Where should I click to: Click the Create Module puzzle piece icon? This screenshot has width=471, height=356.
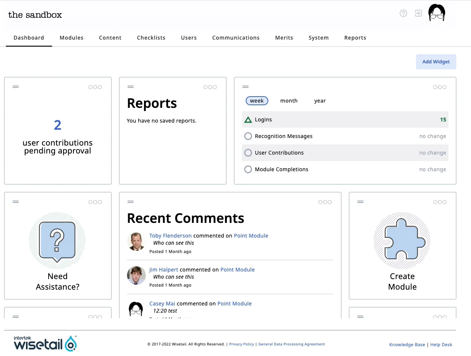402,241
